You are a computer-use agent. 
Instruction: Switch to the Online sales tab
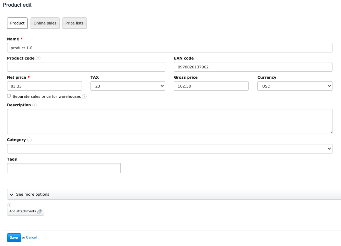[45, 23]
